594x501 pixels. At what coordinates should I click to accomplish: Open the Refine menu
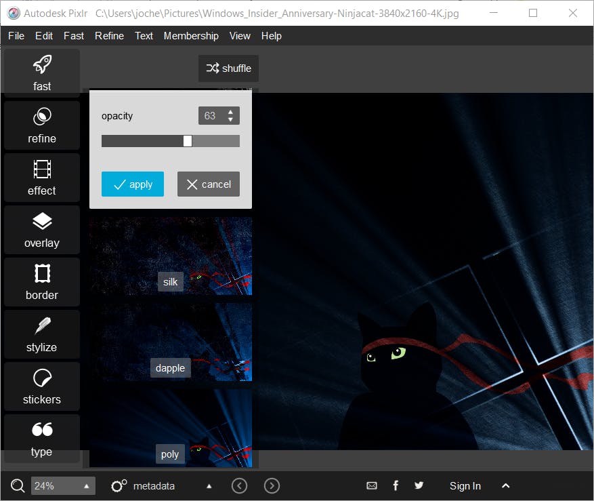(109, 36)
